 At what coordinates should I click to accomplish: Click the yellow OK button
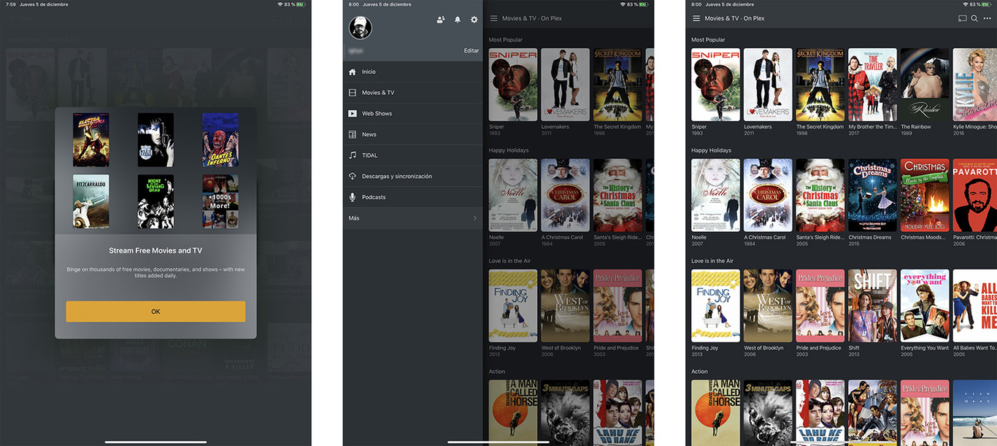pyautogui.click(x=155, y=312)
